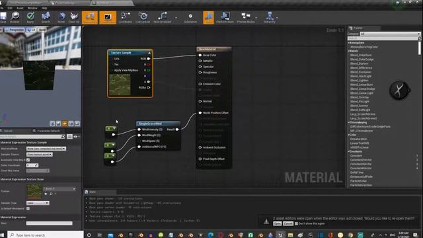423x238 pixels.
Task: Click the browse to texture magnifier icon
Action: tap(51, 194)
